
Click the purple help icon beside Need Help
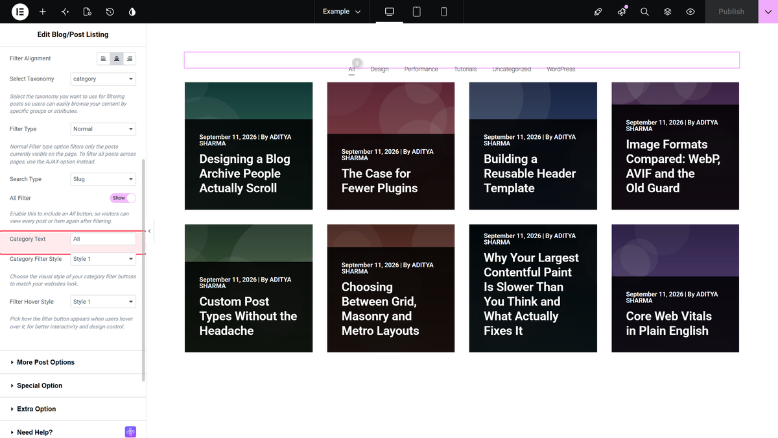pyautogui.click(x=130, y=432)
